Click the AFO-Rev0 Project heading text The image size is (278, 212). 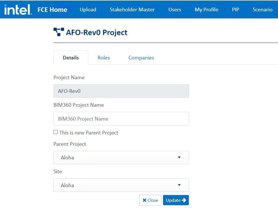point(97,33)
